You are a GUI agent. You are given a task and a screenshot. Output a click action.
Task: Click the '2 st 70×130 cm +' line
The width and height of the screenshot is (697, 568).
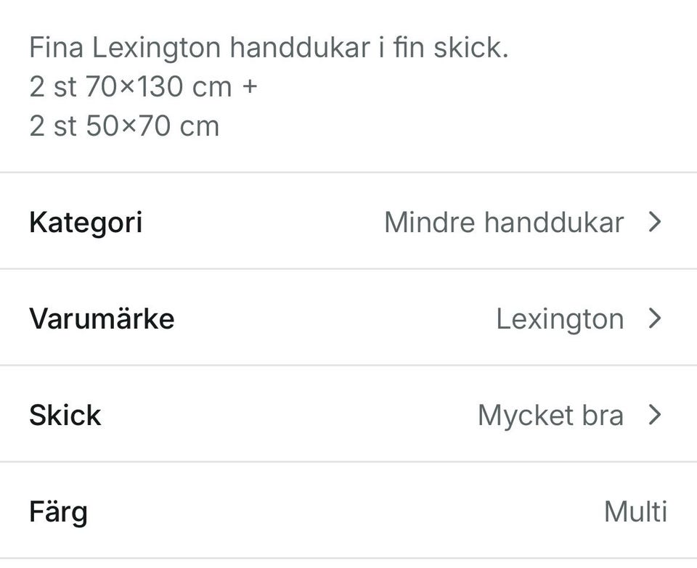pyautogui.click(x=143, y=87)
